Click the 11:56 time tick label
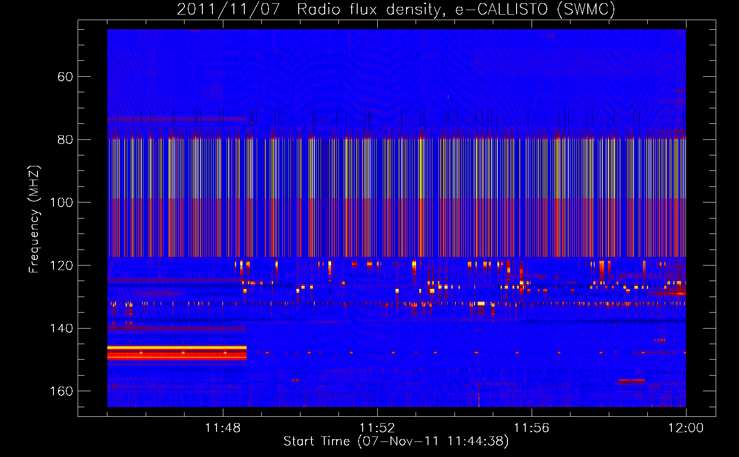 pyautogui.click(x=532, y=428)
